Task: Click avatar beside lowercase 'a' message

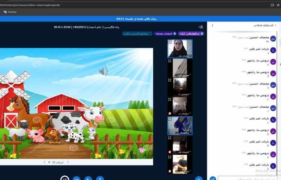Action: click(273, 50)
